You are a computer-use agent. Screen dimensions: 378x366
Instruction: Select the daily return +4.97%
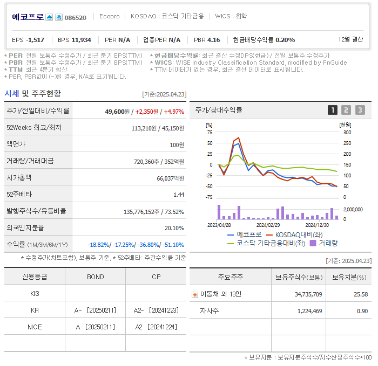(174, 112)
